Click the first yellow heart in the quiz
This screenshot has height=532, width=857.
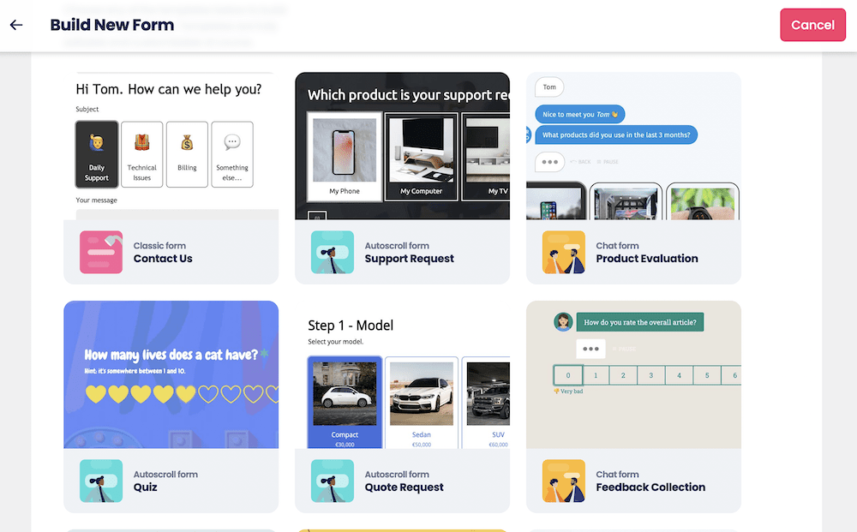click(x=96, y=394)
